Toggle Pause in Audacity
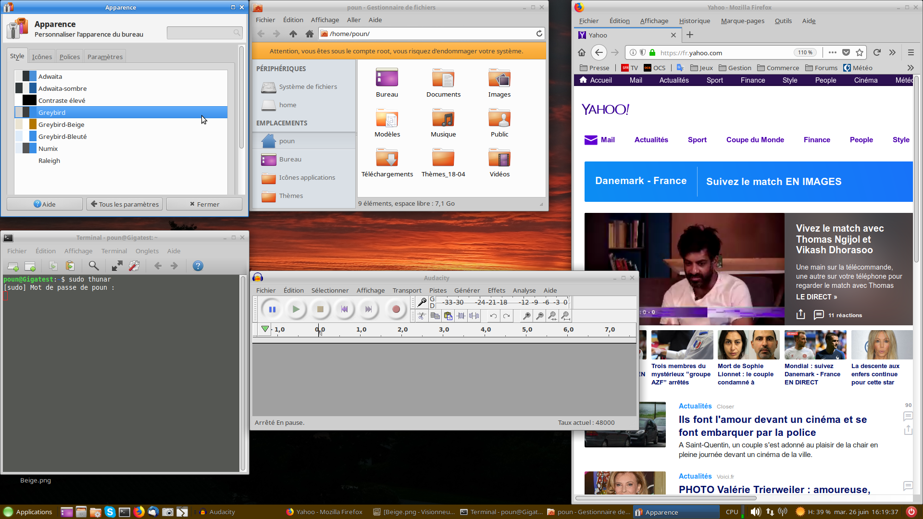This screenshot has height=519, width=923. click(272, 309)
